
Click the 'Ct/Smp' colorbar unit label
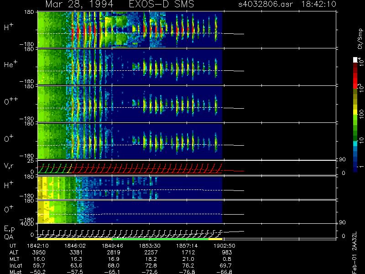tap(360, 39)
